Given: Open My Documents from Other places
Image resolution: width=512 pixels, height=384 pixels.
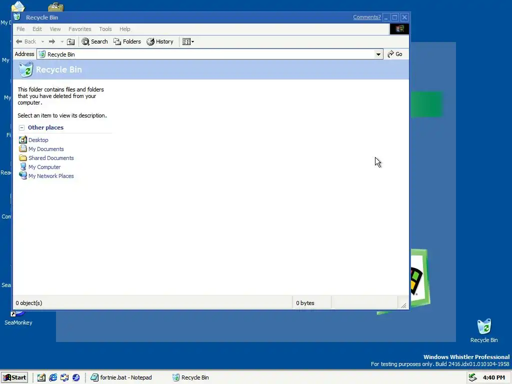Looking at the screenshot, I should coord(46,149).
